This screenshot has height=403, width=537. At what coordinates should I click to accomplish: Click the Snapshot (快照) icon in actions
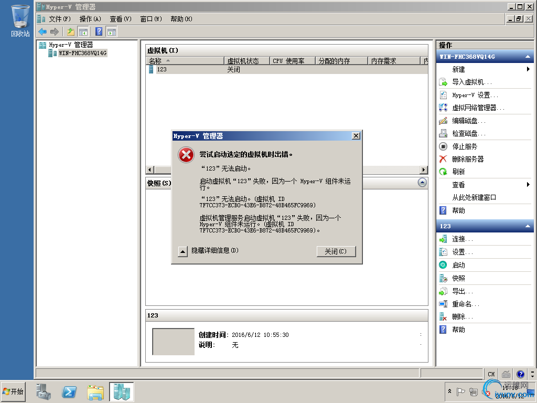(x=443, y=278)
